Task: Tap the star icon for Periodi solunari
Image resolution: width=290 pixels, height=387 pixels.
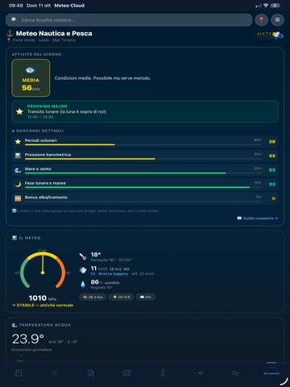Action: tap(18, 142)
